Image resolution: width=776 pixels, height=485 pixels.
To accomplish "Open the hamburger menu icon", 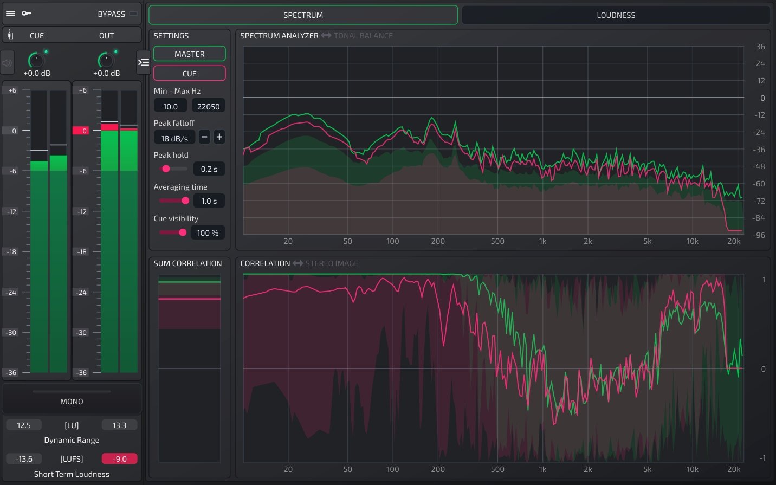I will click(10, 14).
